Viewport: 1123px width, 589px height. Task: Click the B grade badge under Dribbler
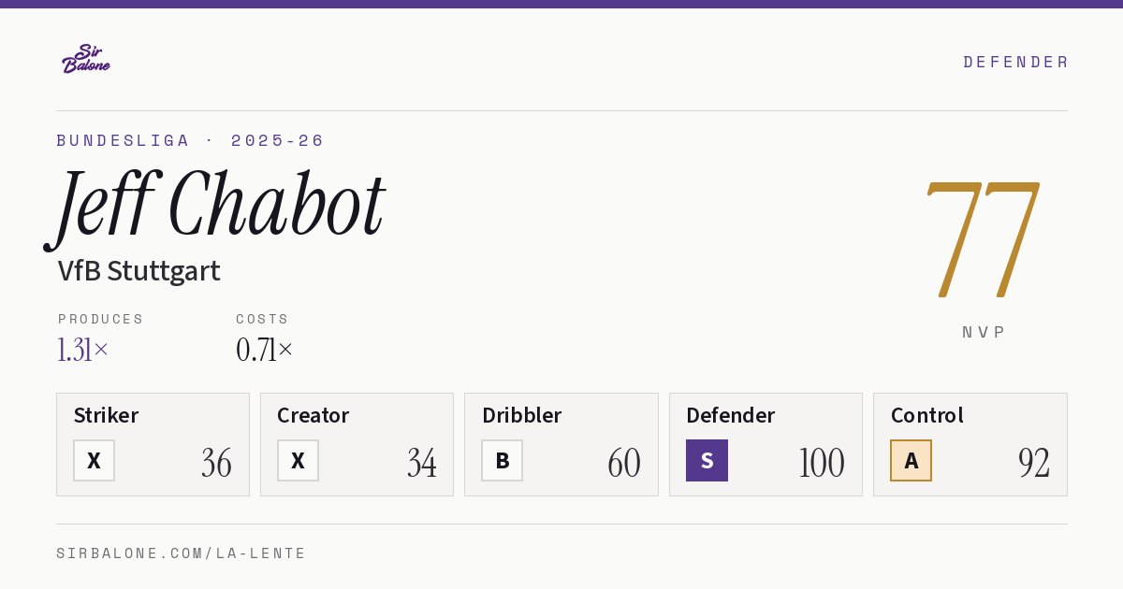tap(503, 460)
